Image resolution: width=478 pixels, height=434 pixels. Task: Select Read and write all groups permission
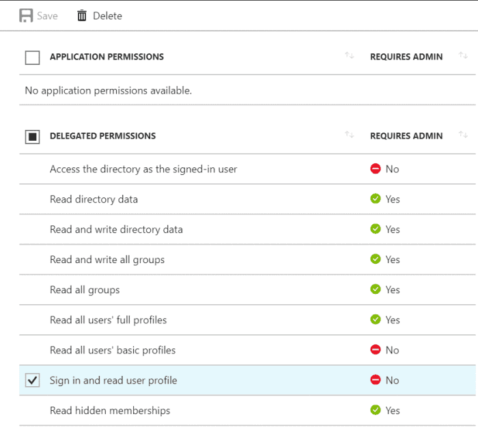pos(107,260)
